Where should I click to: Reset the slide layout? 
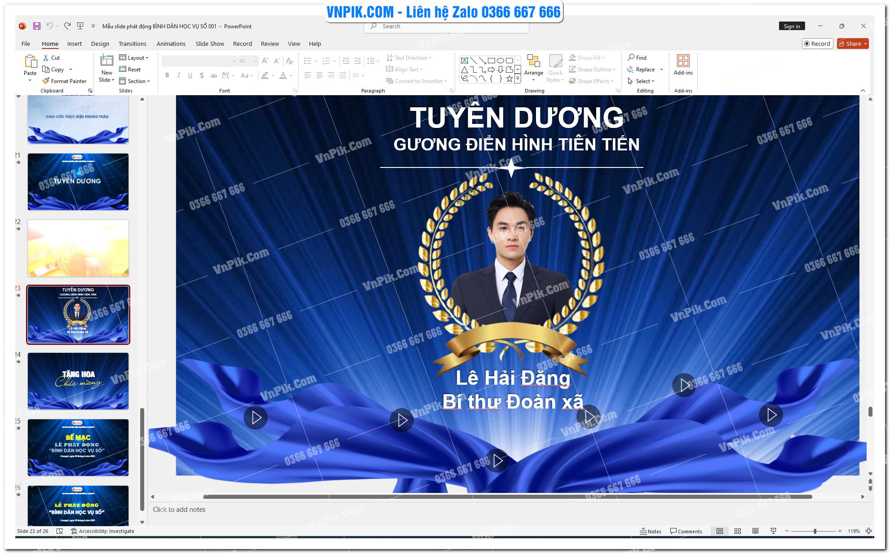pyautogui.click(x=130, y=69)
